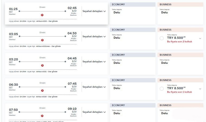The height and width of the screenshot is (122, 206).
Task: Click Turkish Airlines logo on 06:30 flight
Action: tap(42, 91)
